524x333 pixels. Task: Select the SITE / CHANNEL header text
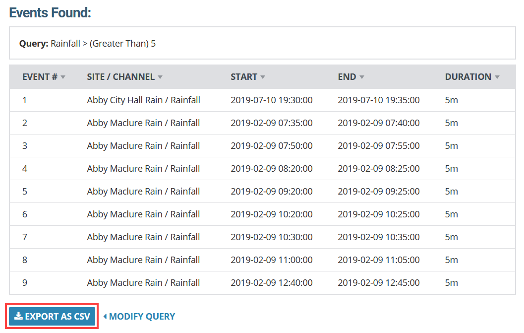(120, 77)
